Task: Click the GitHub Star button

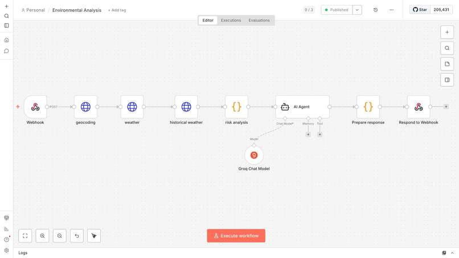Action: tap(420, 10)
